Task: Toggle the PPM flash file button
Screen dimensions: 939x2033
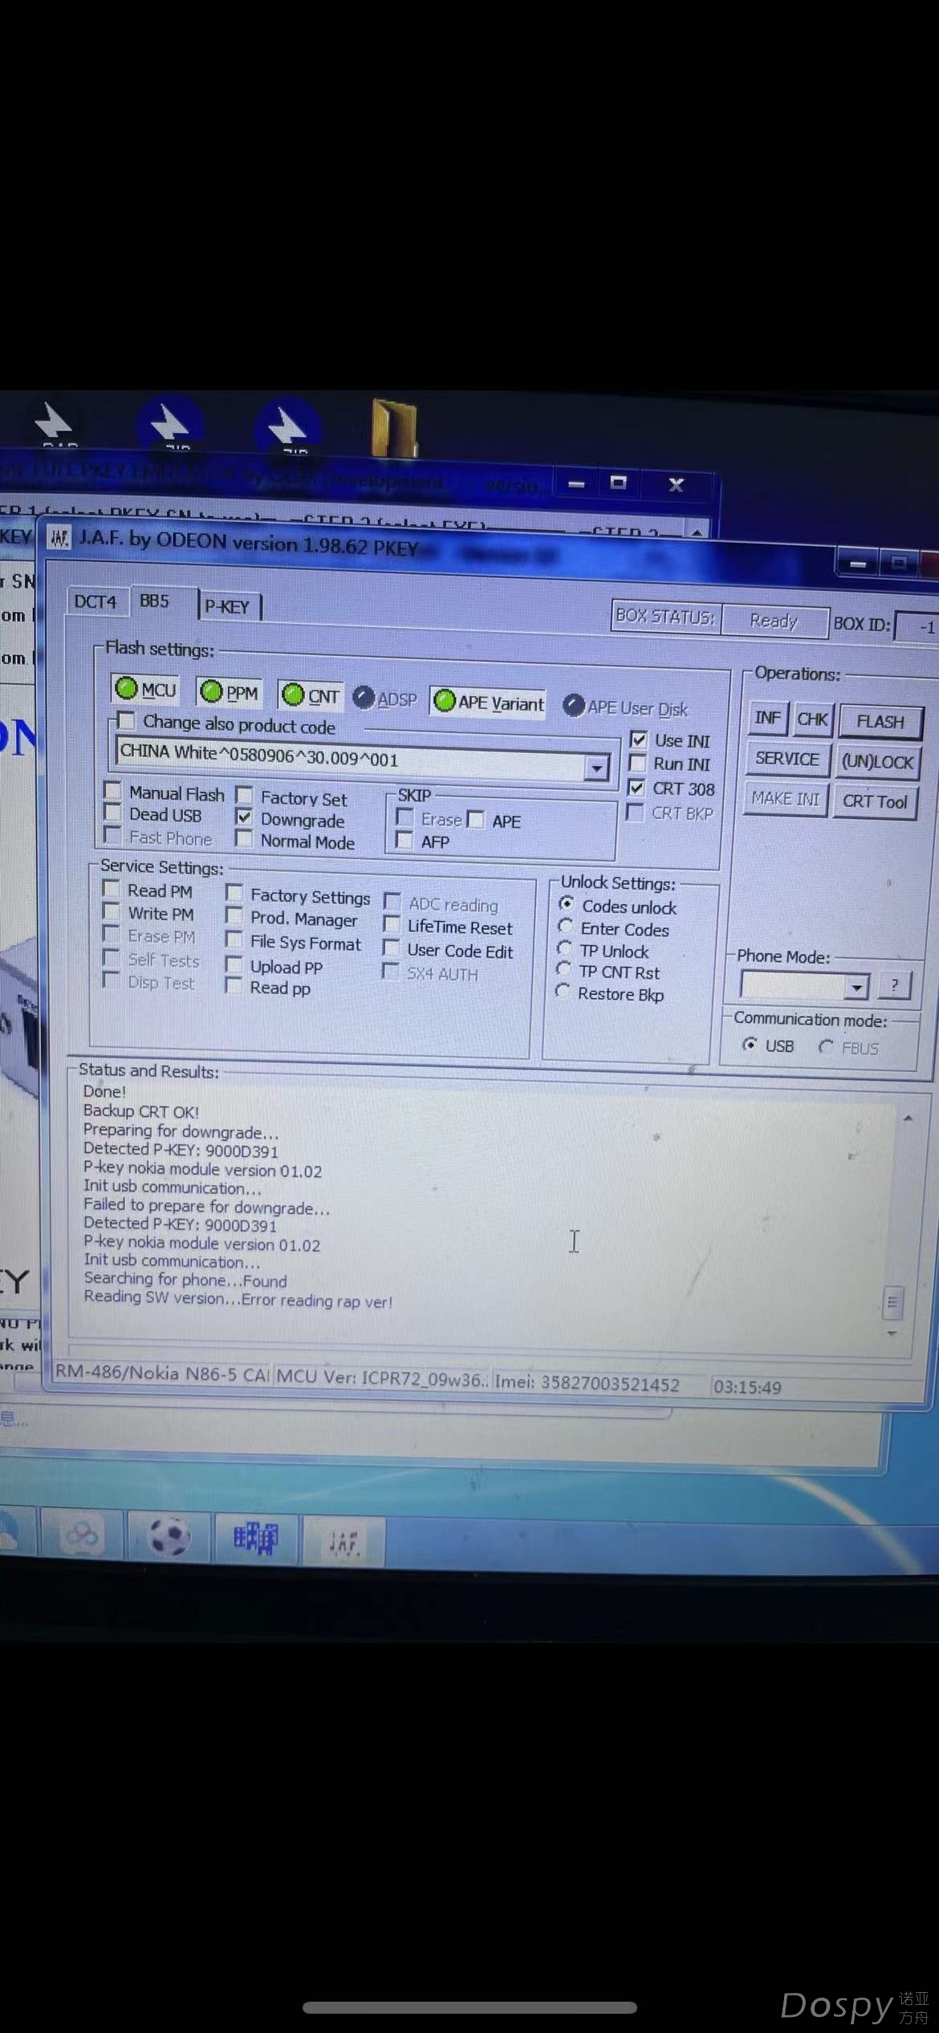Action: click(x=229, y=691)
